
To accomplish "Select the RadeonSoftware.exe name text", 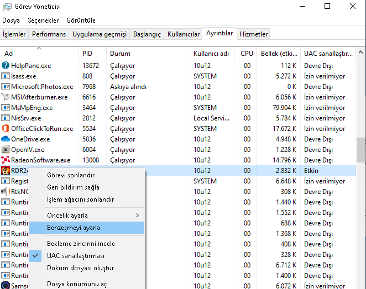I will coord(40,160).
